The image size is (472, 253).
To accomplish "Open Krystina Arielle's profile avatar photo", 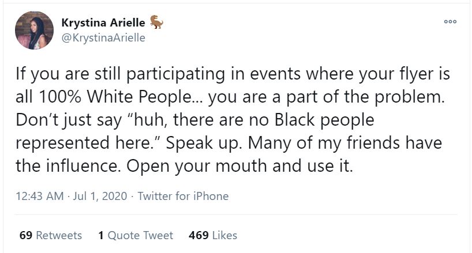I will [34, 30].
